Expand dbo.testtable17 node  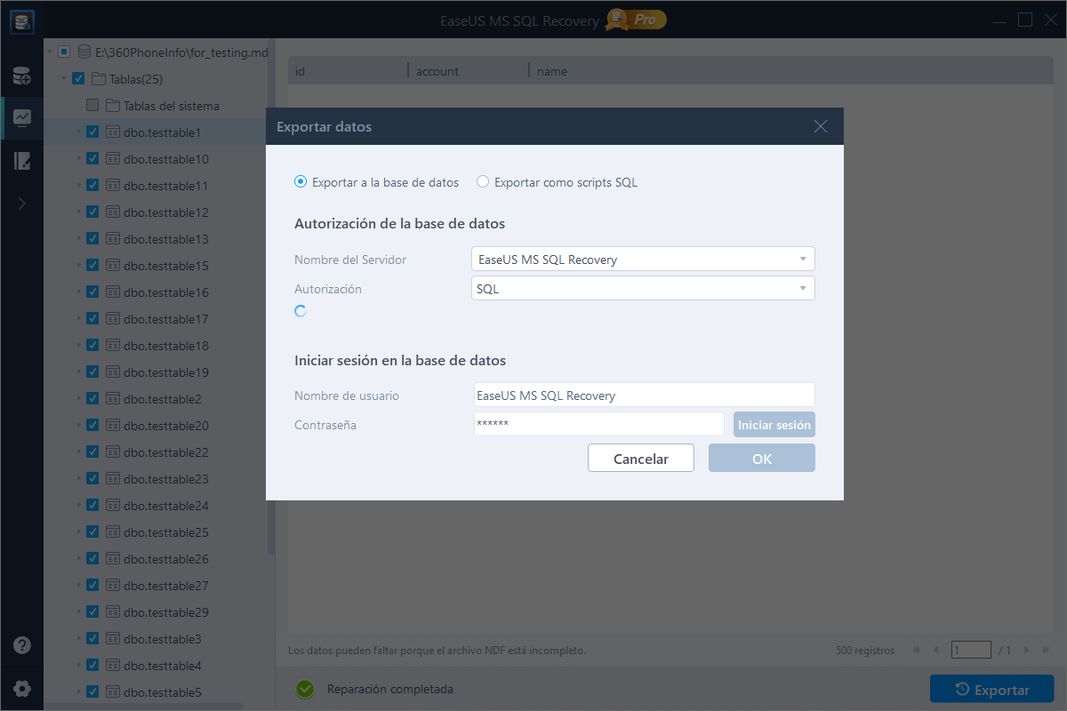point(78,319)
